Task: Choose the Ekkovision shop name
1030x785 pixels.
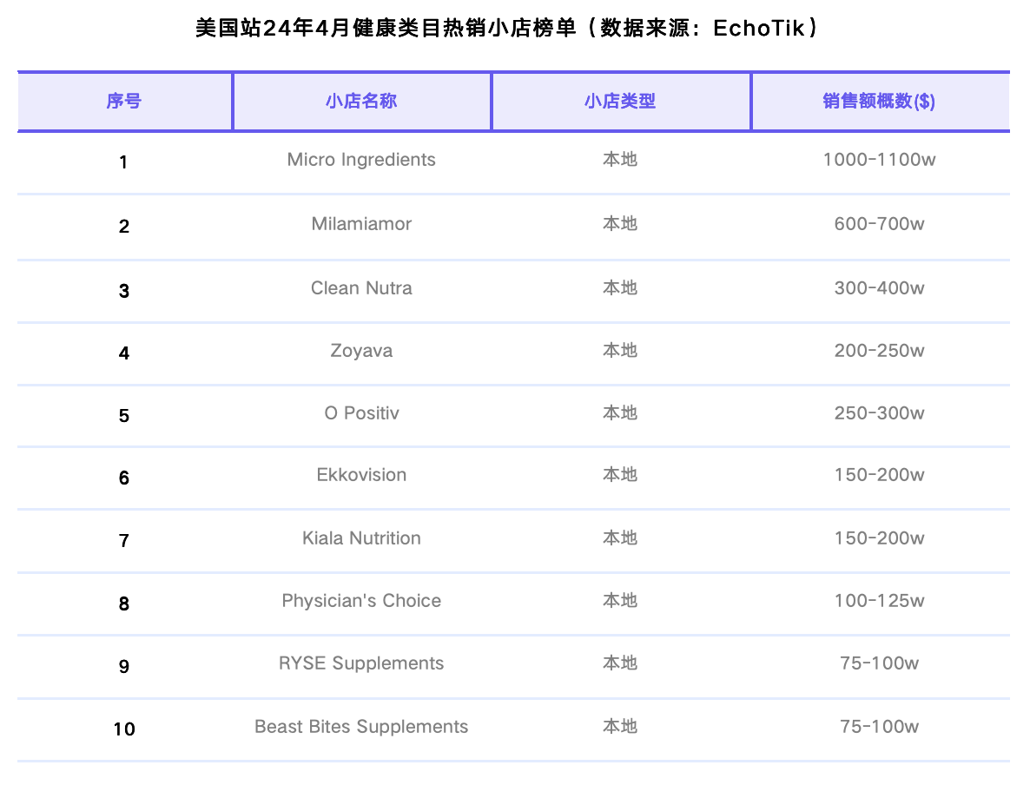Action: tap(361, 475)
